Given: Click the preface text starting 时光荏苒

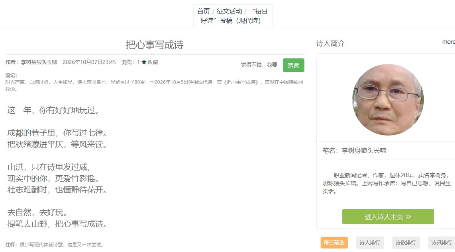Looking at the screenshot, I should click(x=154, y=85).
